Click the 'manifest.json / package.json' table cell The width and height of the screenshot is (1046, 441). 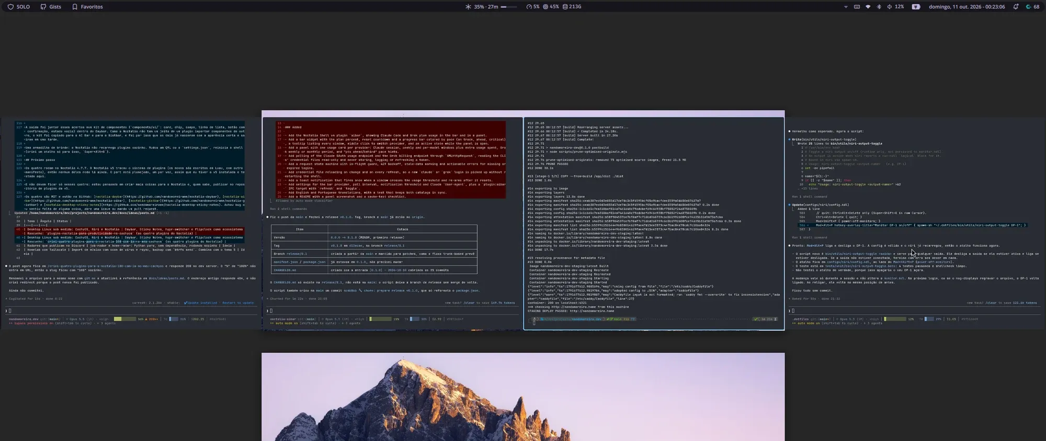click(x=299, y=262)
